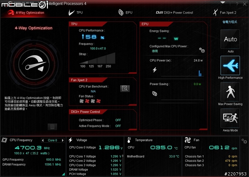
Task: Open CPU Fan Benchmark magnifier icon
Action: pos(125,88)
